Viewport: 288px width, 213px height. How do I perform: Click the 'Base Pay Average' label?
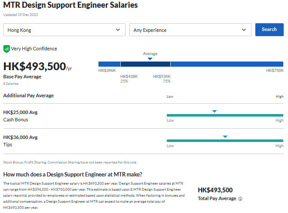pyautogui.click(x=22, y=77)
